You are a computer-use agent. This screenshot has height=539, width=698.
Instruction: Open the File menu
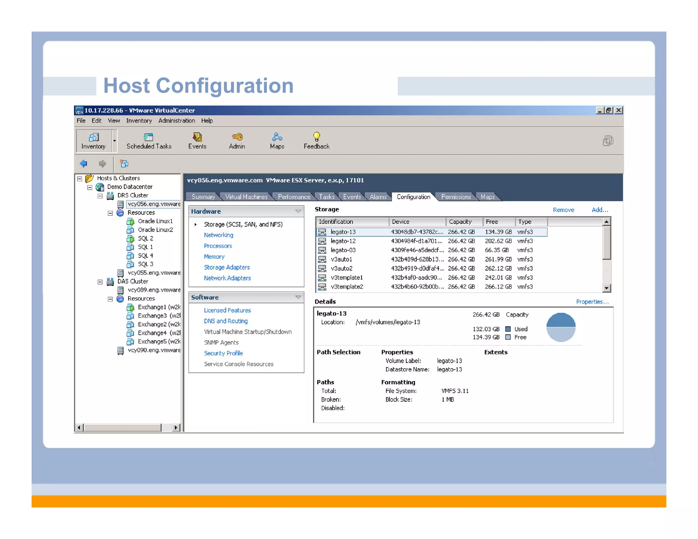(x=81, y=121)
